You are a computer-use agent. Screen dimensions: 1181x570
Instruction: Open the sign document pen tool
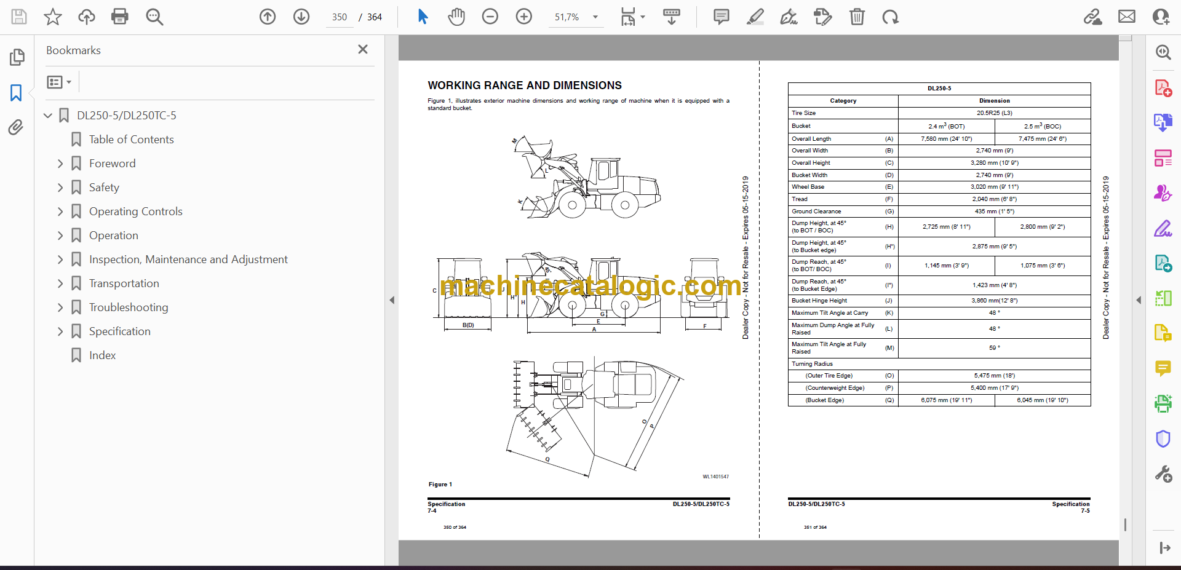tap(789, 17)
